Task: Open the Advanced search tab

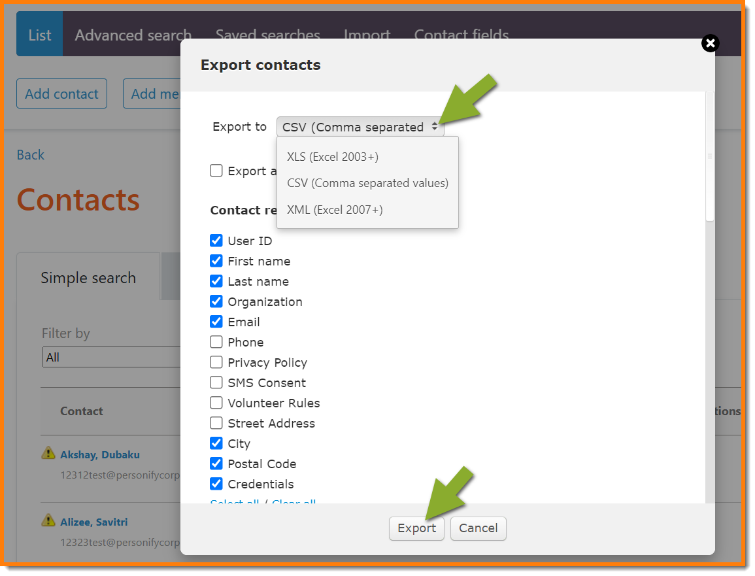Action: [133, 35]
